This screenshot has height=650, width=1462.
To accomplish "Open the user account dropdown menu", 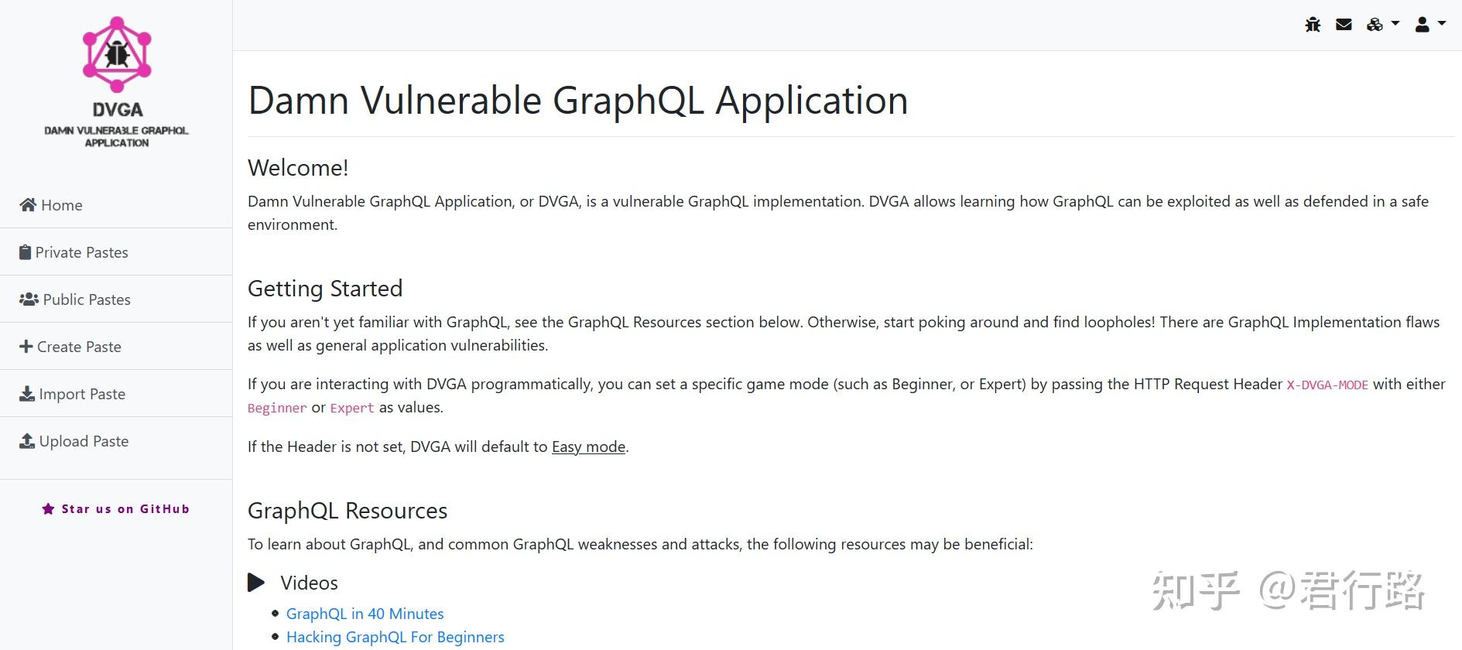I will (1441, 24).
